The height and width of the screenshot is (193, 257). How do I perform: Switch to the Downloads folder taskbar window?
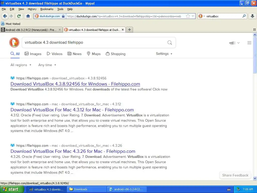[x=87, y=189]
